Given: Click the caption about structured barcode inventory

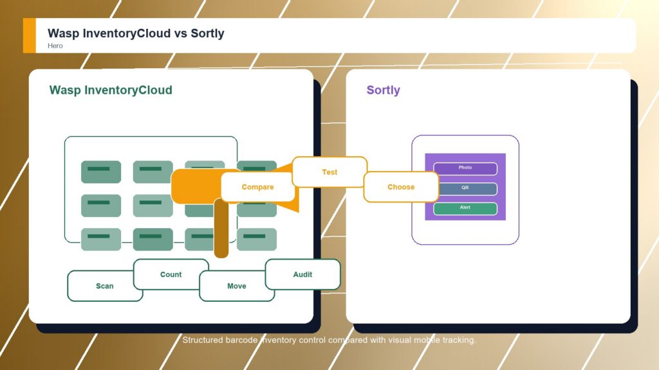Looking at the screenshot, I should (x=329, y=340).
